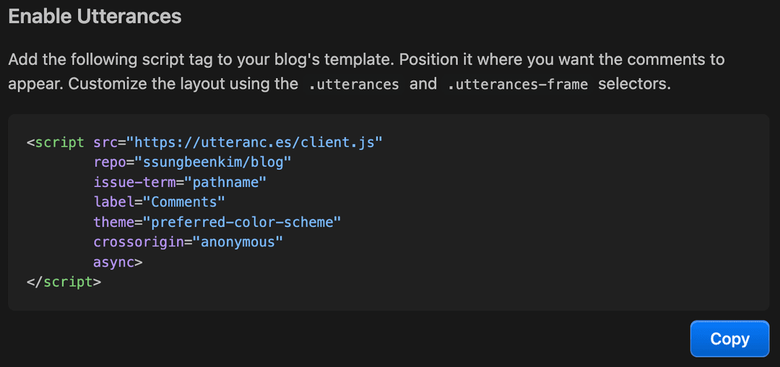
Task: Click the "anonymous" crossorigin value
Action: [x=237, y=242]
